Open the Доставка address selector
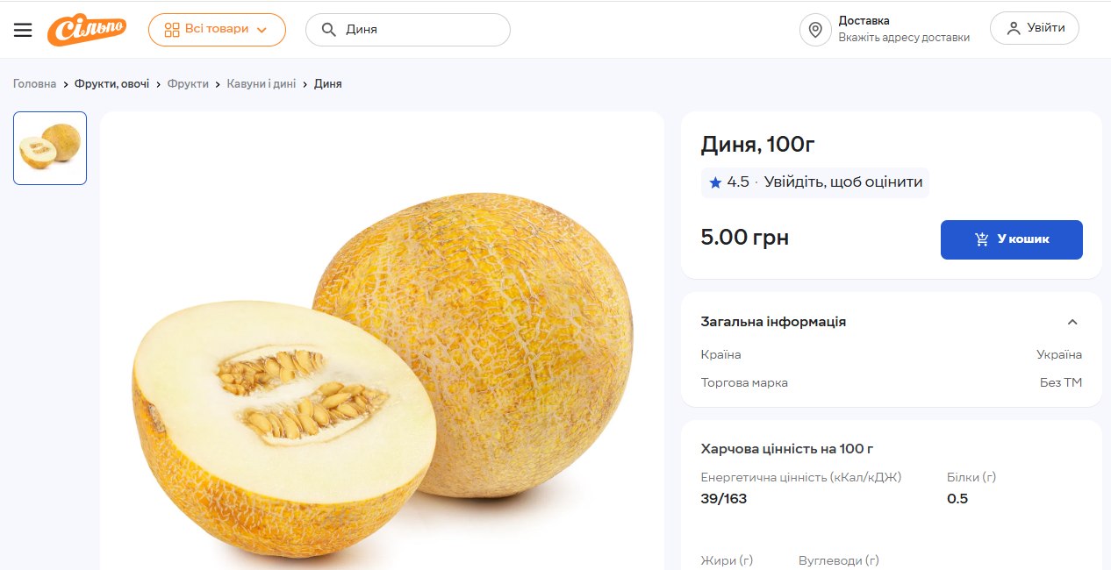The width and height of the screenshot is (1111, 570). tap(903, 29)
